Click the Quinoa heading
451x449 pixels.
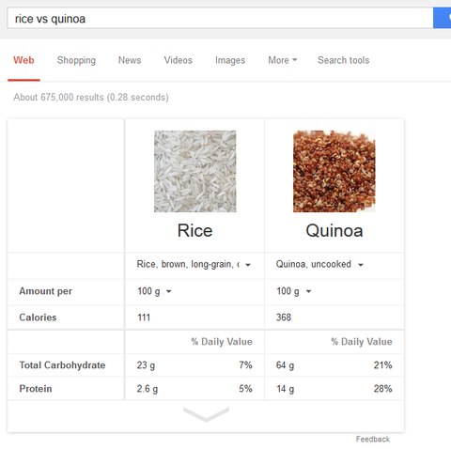[334, 231]
